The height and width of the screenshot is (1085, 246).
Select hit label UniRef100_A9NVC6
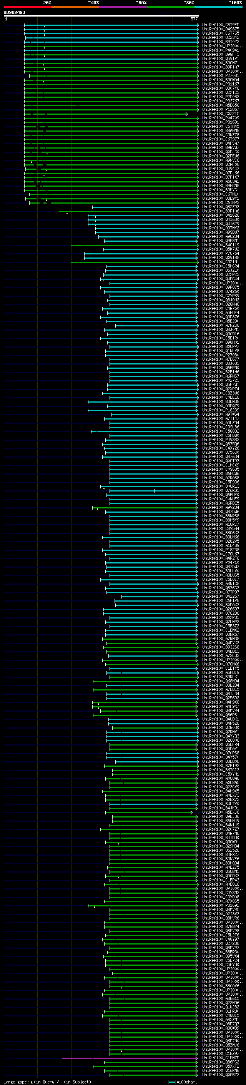(x=221, y=160)
